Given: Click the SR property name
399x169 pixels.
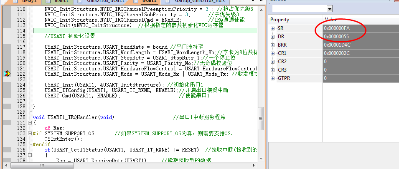Looking at the screenshot, I should (281, 28).
